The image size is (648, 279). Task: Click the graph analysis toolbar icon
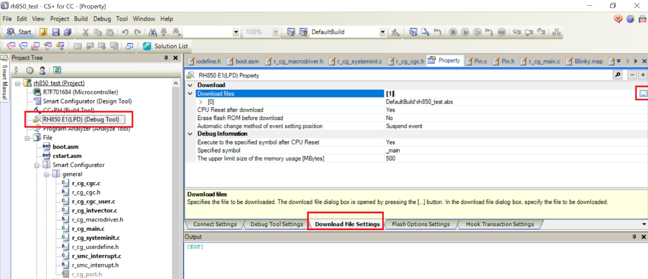(x=35, y=46)
